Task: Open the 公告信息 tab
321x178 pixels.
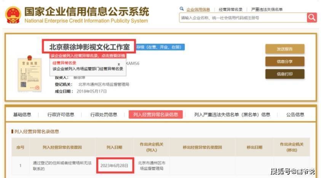Action: click(x=295, y=114)
